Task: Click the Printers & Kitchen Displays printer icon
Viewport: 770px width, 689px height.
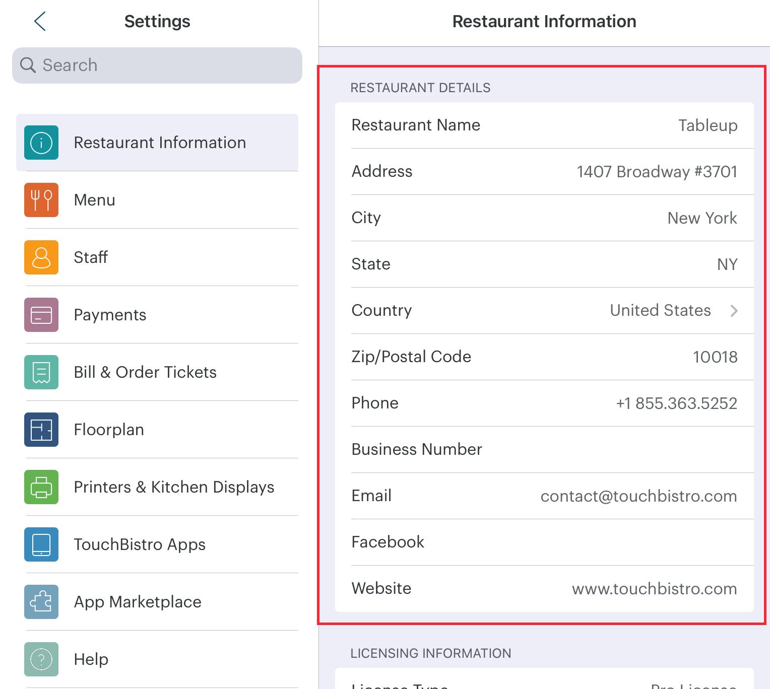Action: tap(41, 487)
